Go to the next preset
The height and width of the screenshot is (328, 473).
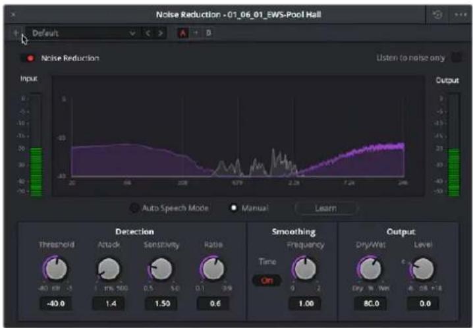161,33
